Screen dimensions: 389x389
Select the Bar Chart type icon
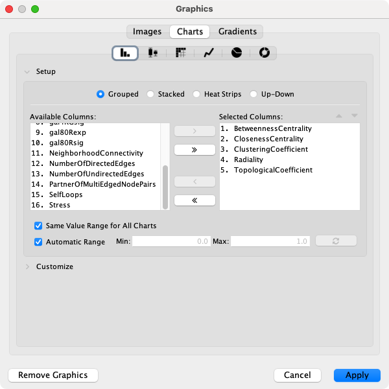(124, 53)
